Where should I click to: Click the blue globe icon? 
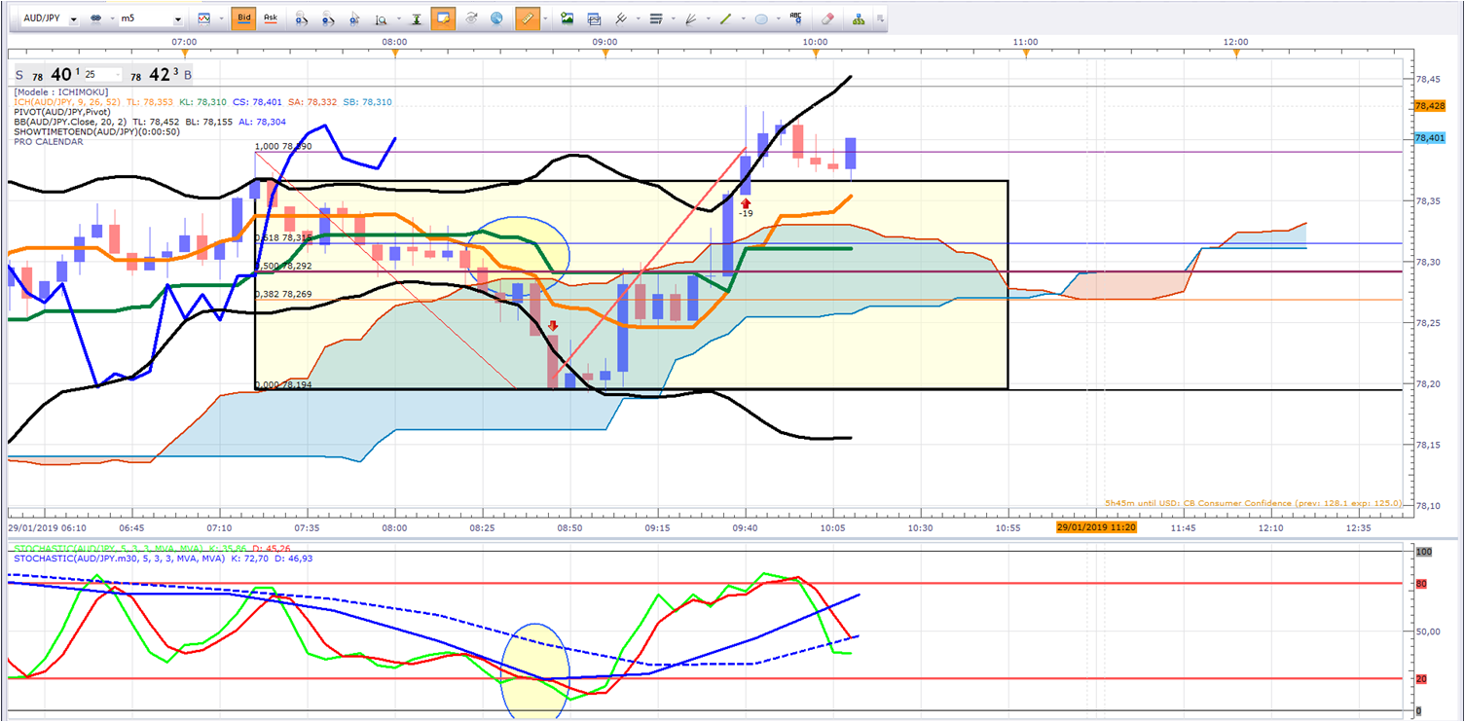click(497, 18)
